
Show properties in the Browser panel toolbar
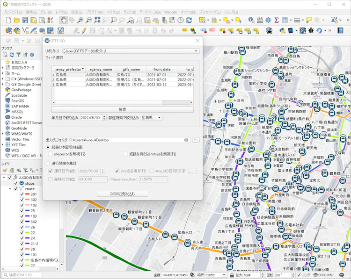32,55
